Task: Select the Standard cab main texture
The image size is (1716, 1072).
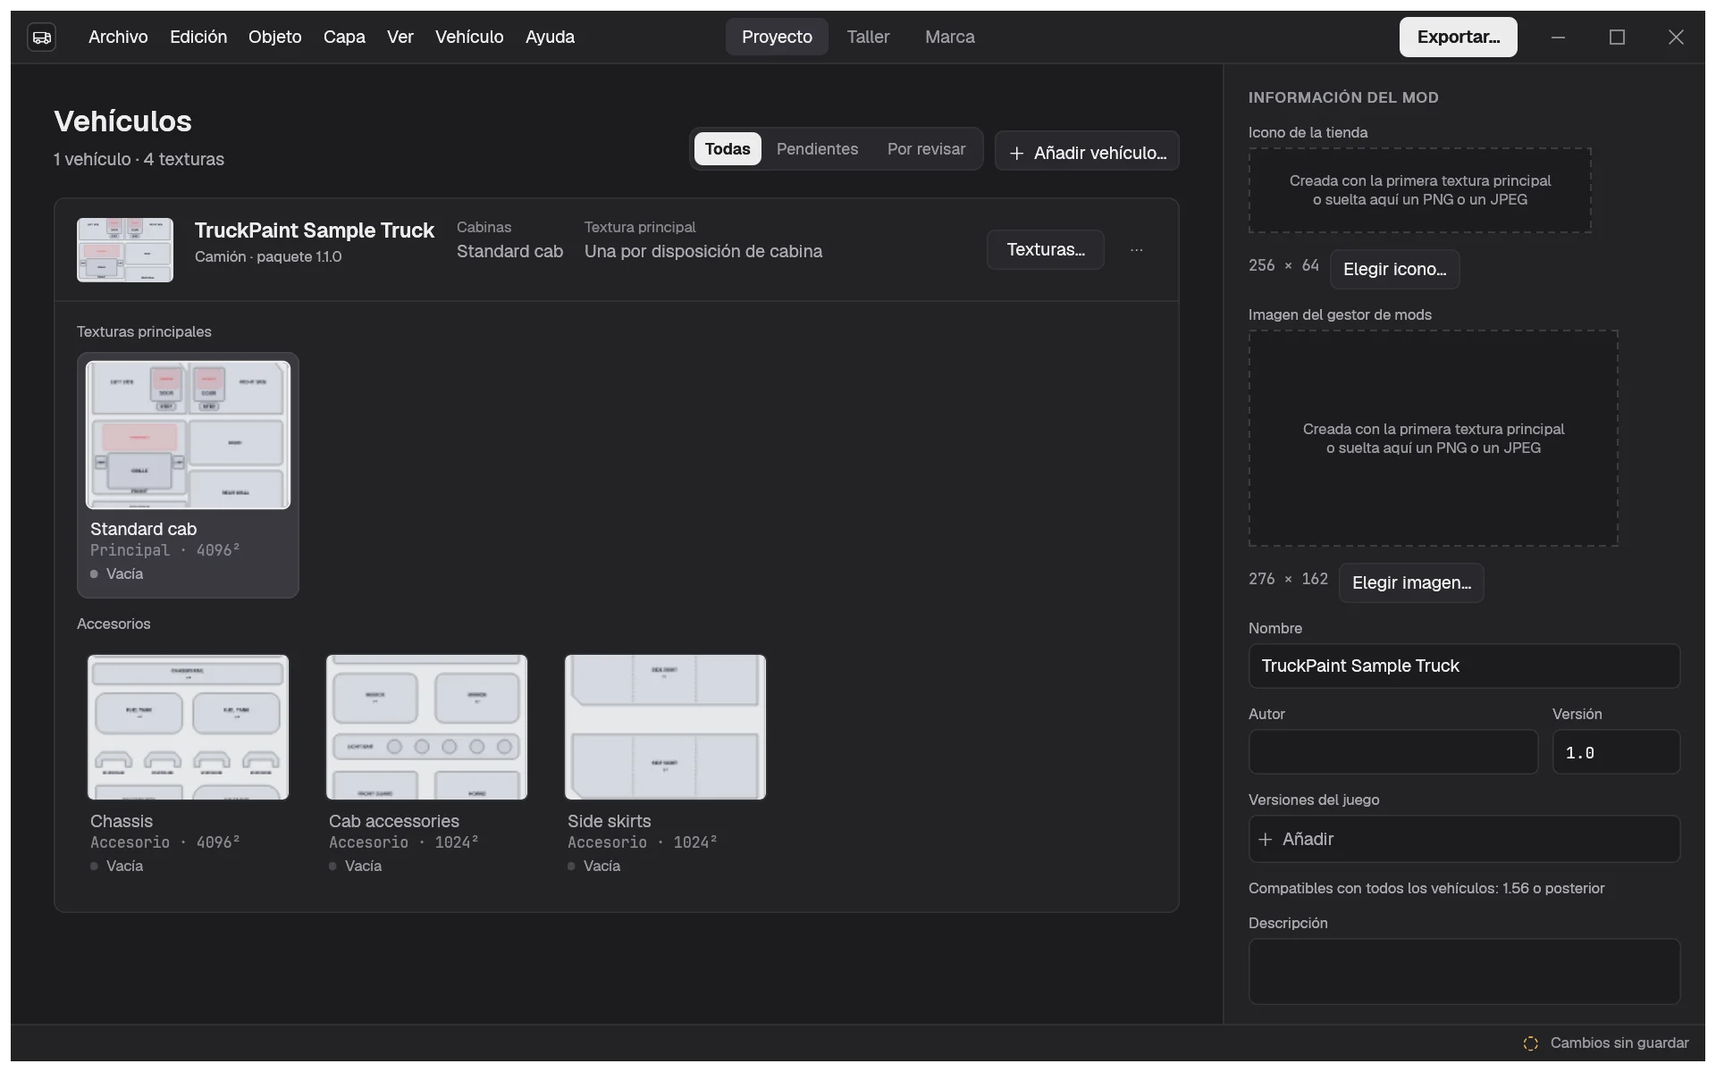Action: 188,475
